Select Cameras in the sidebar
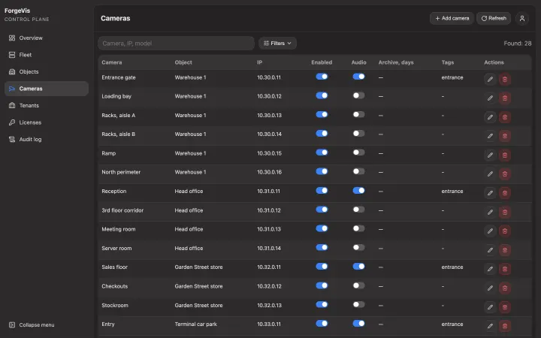The image size is (541, 338). pos(47,89)
